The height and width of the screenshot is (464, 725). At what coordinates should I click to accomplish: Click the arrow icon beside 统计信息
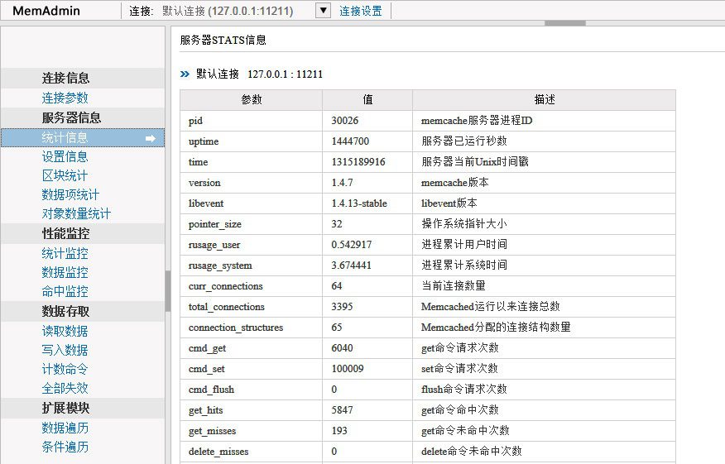pyautogui.click(x=151, y=138)
